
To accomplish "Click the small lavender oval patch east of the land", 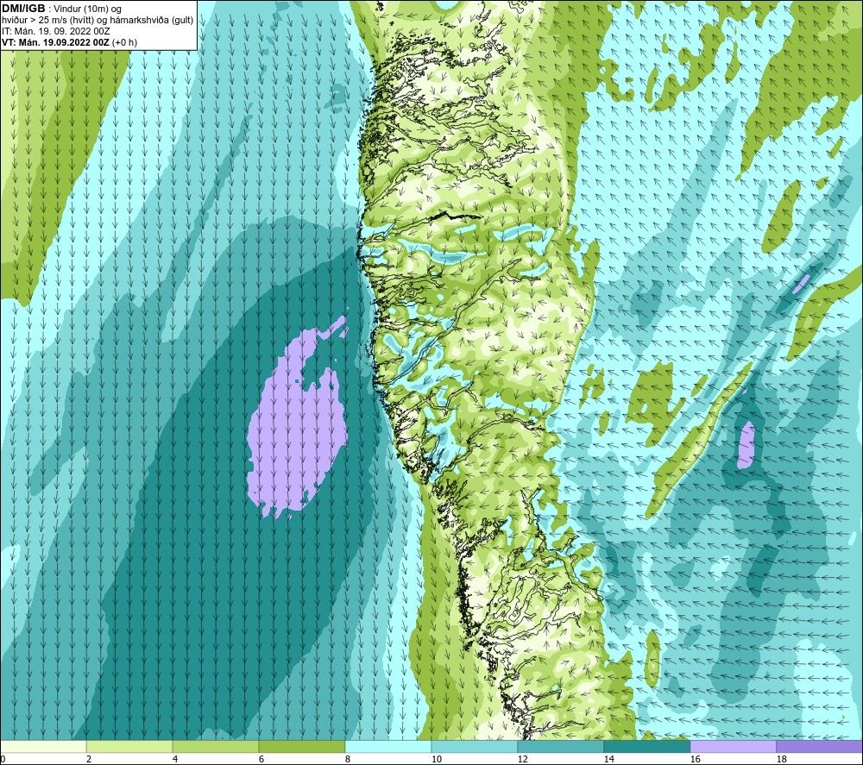I will click(x=746, y=445).
